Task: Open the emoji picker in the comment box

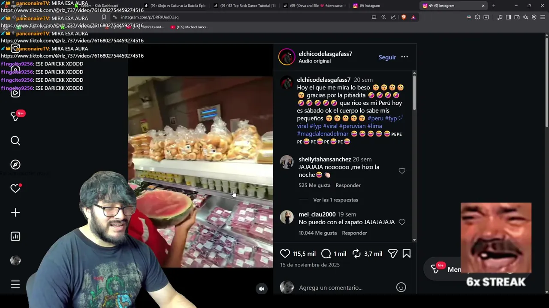Action: click(401, 287)
